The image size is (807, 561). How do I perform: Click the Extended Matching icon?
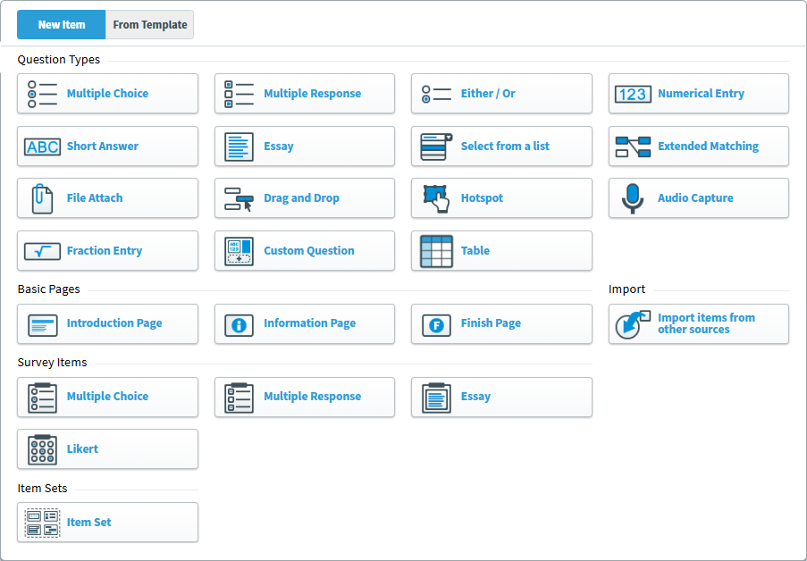[633, 147]
